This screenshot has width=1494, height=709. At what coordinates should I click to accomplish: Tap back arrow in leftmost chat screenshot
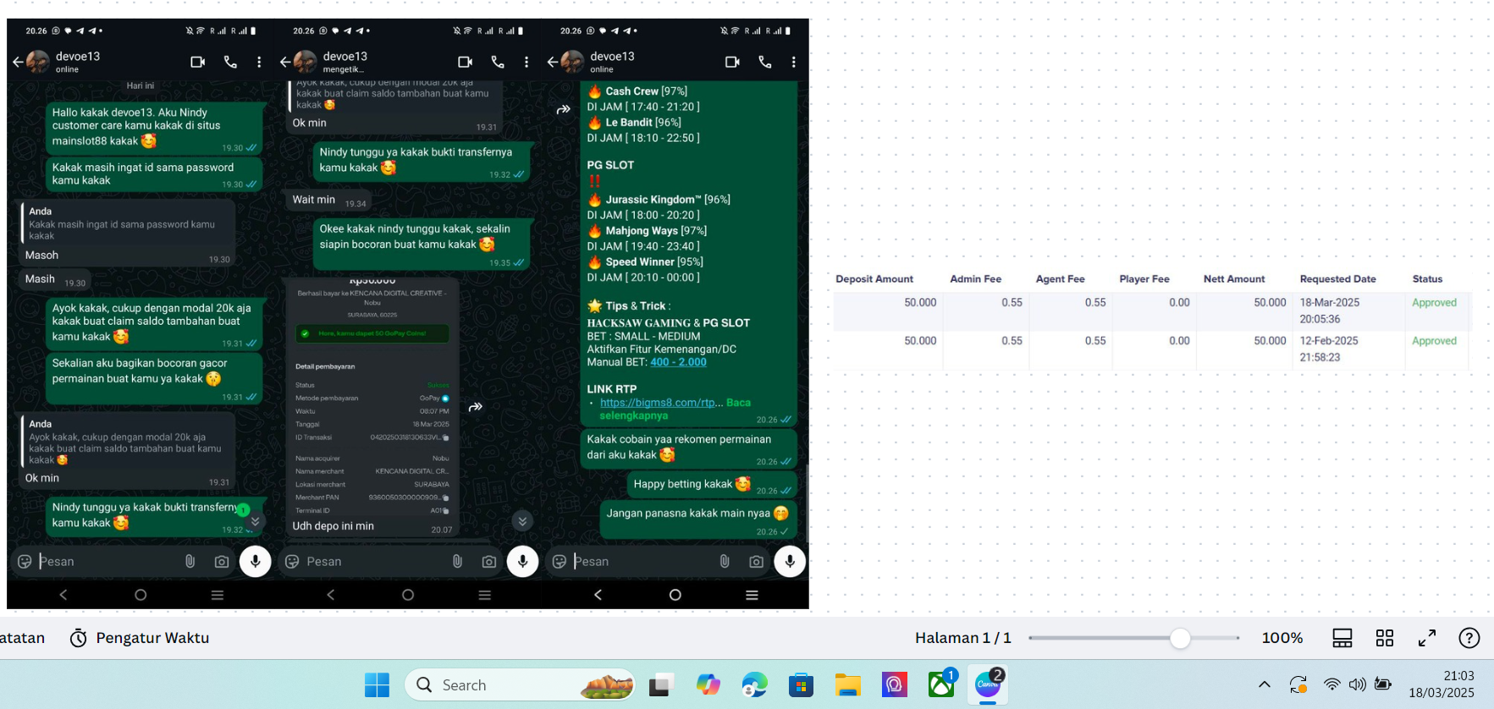click(18, 62)
